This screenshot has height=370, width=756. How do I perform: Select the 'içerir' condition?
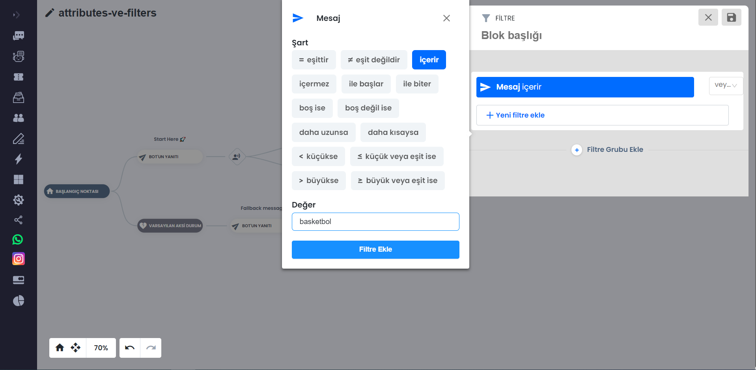(x=429, y=60)
